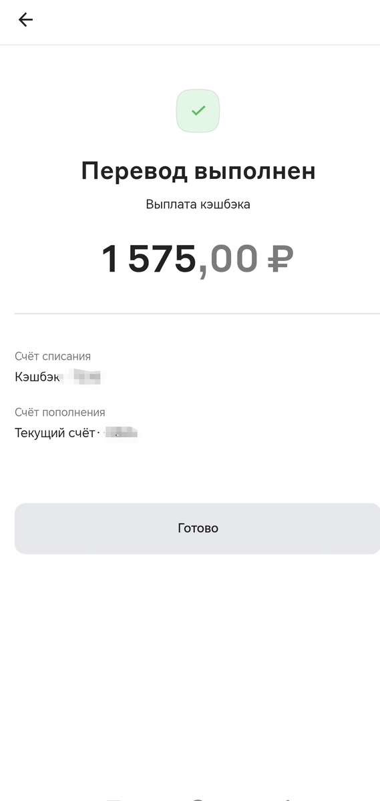Click the grey ,00 kopecks part
This screenshot has height=801, width=380.
click(x=228, y=260)
